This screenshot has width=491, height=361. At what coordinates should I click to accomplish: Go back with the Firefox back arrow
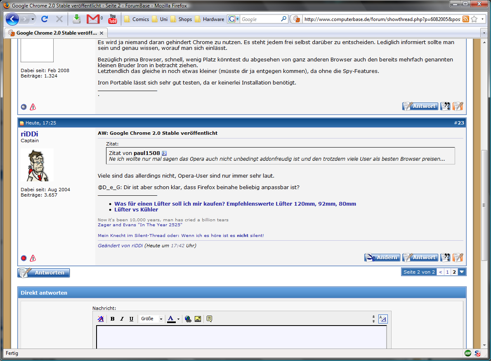[12, 19]
